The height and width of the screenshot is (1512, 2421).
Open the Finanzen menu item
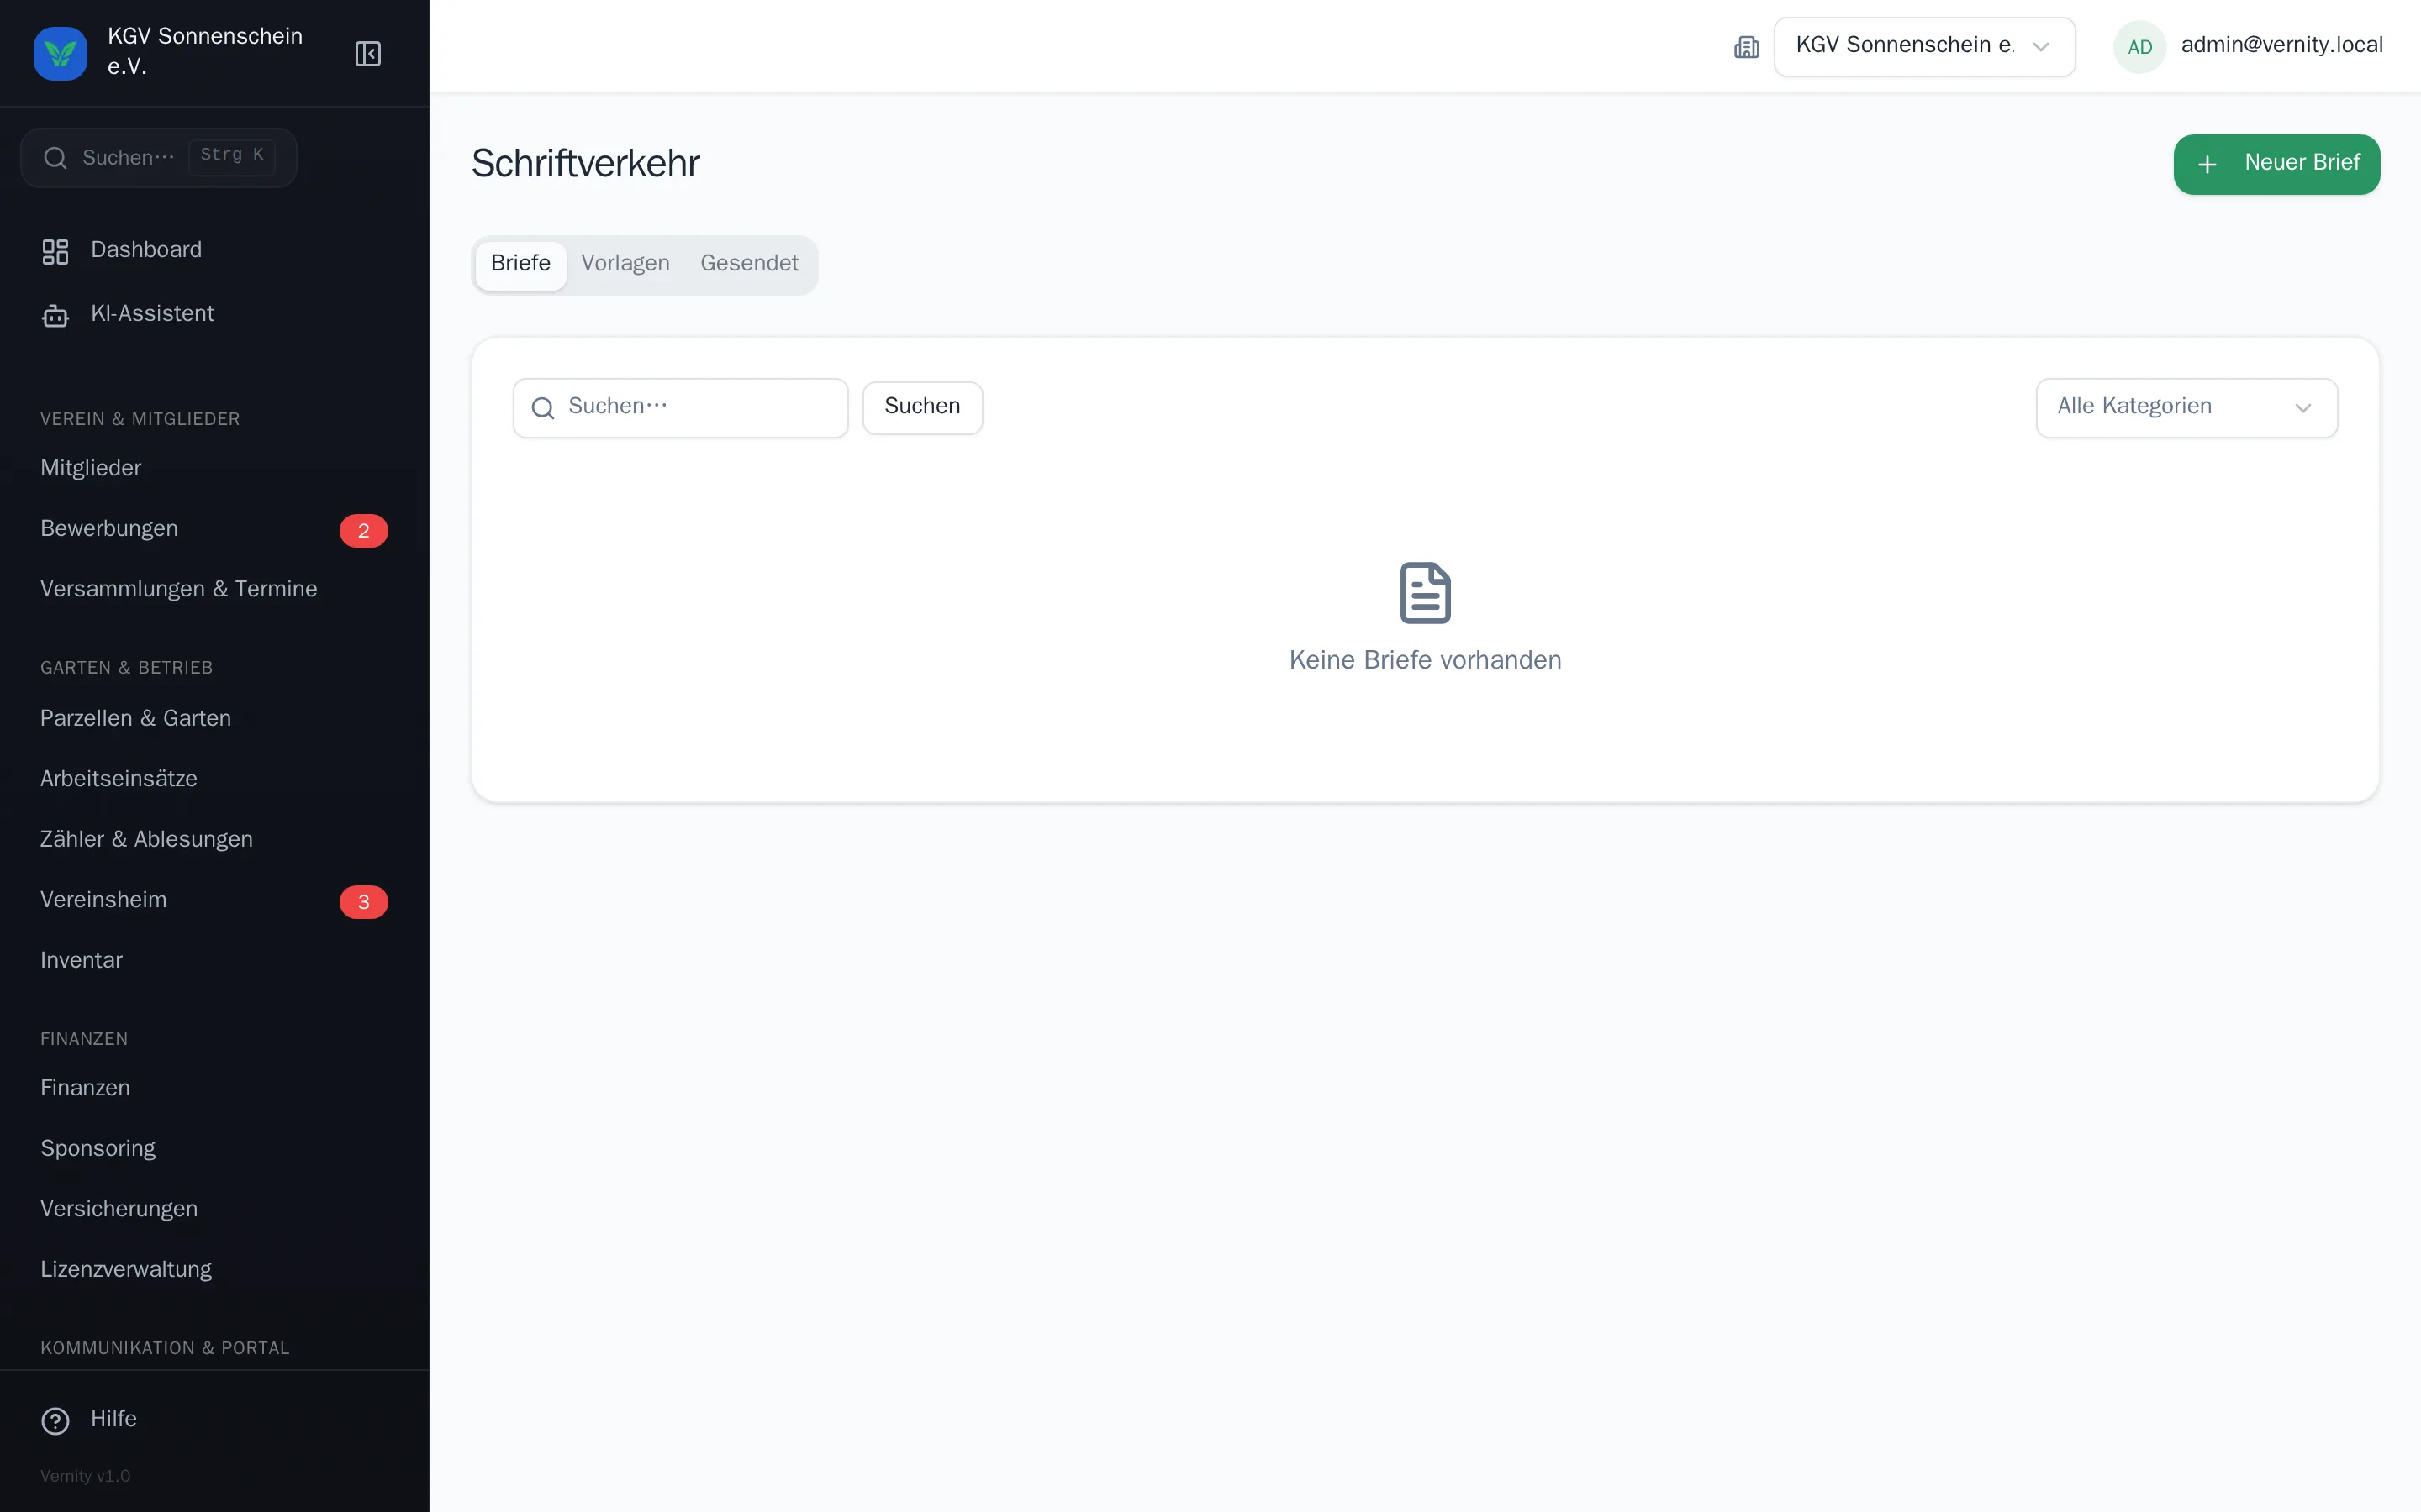click(x=215, y=1088)
